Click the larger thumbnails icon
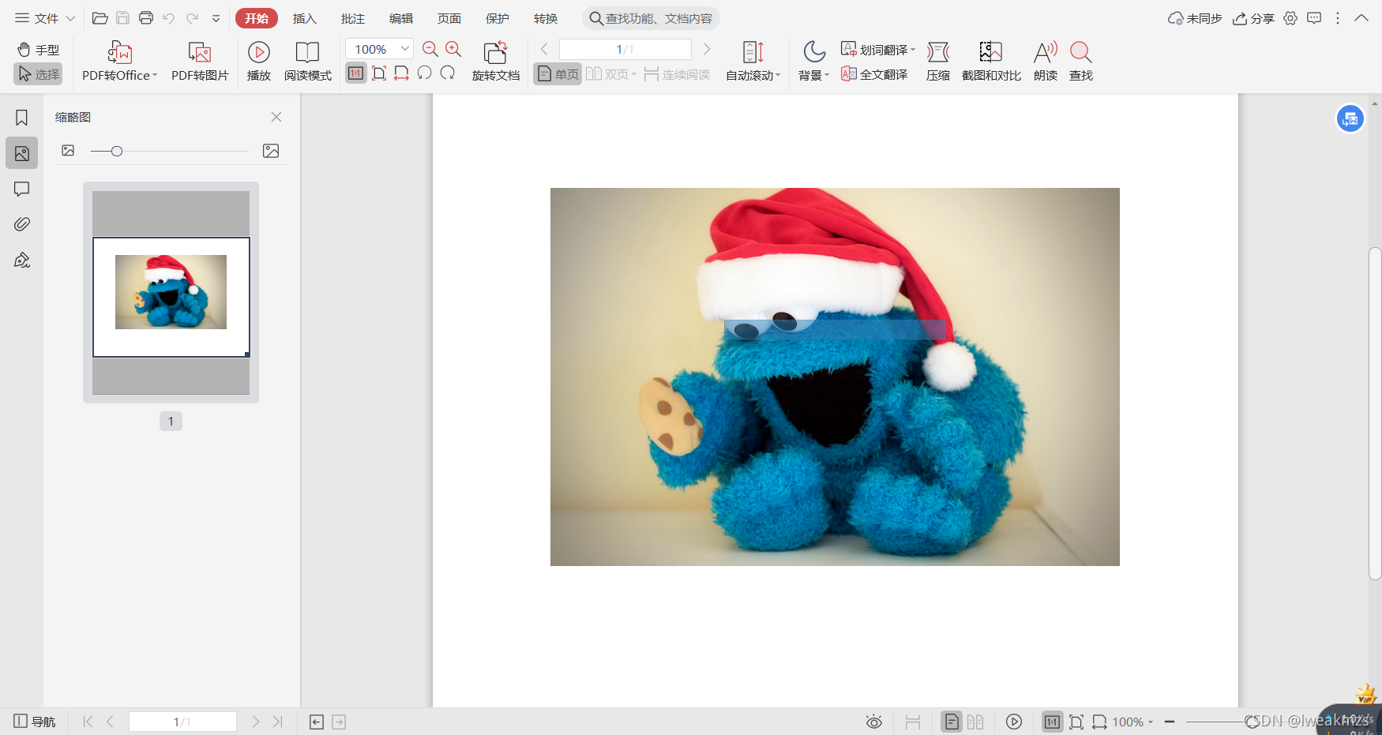 [x=271, y=151]
